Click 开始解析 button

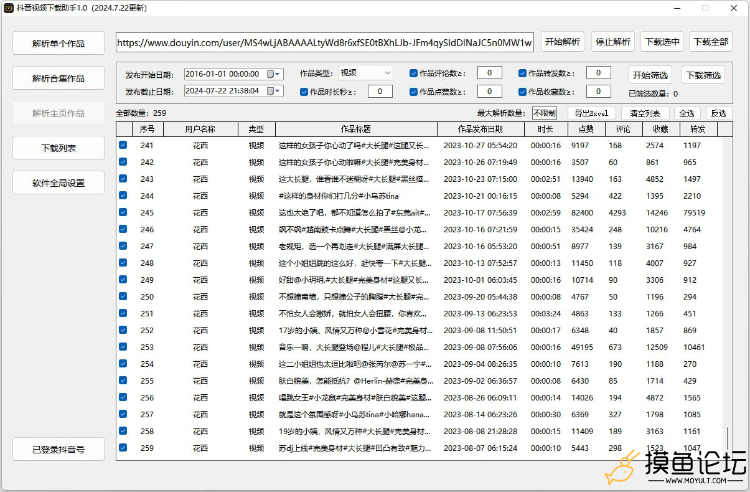(x=562, y=42)
